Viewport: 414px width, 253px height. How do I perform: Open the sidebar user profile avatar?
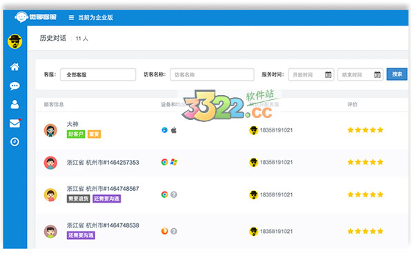pos(14,41)
